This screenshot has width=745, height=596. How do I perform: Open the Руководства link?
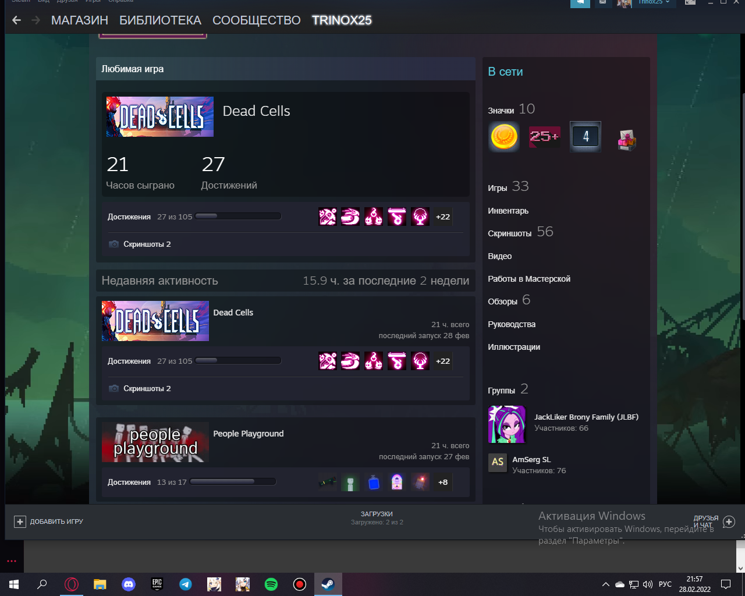(x=512, y=324)
